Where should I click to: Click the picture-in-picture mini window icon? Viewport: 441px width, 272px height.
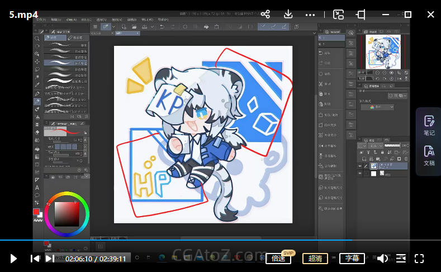click(338, 14)
